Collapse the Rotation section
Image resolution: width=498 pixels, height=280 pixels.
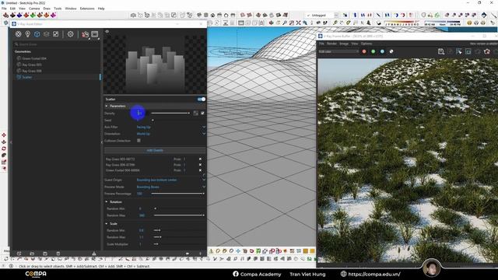pos(107,202)
